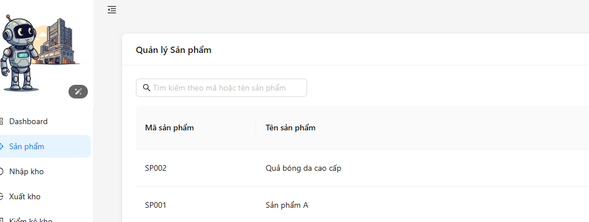Collapse the sidebar with the menu-fold icon

(x=112, y=10)
